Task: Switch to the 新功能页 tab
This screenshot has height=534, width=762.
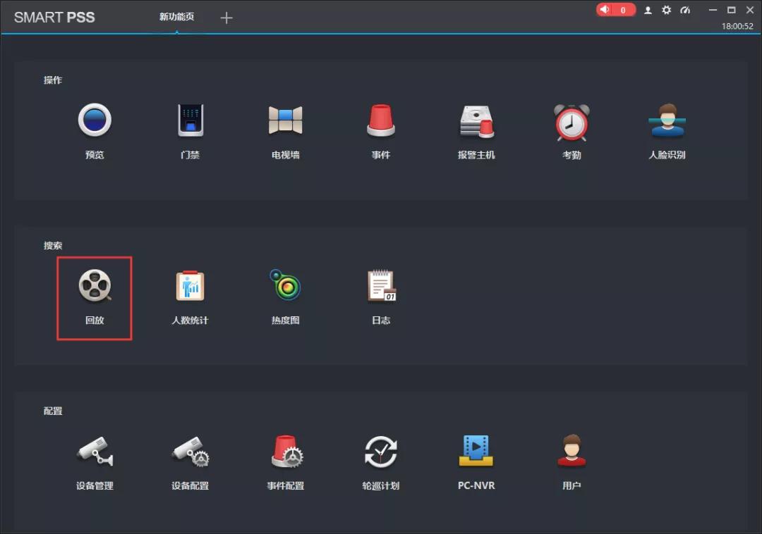Action: [x=176, y=18]
